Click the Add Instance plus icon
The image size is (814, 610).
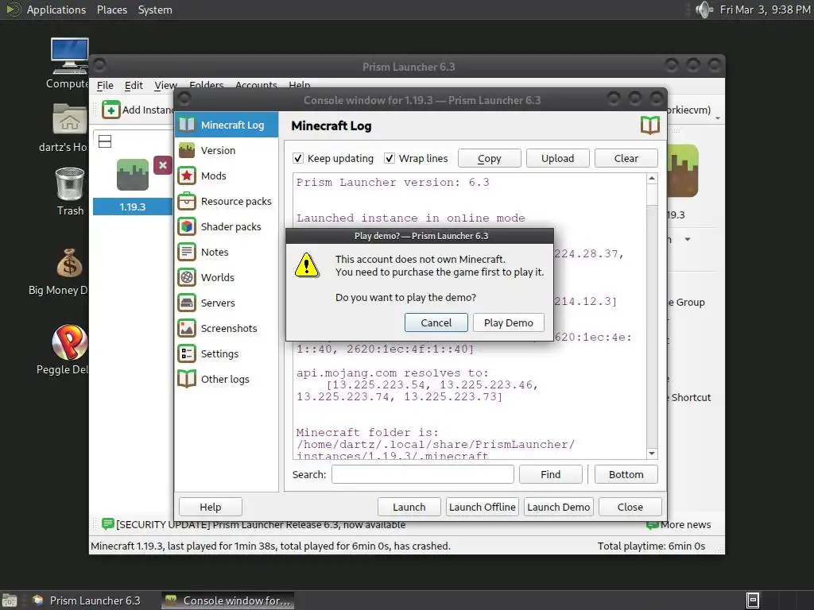click(110, 110)
